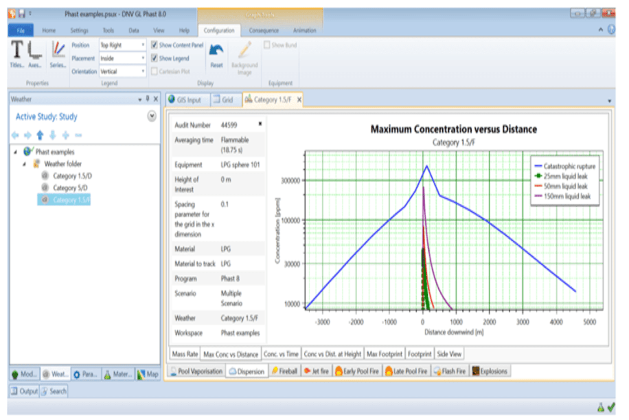
Task: Open the Explosions results tab
Action: click(x=490, y=371)
